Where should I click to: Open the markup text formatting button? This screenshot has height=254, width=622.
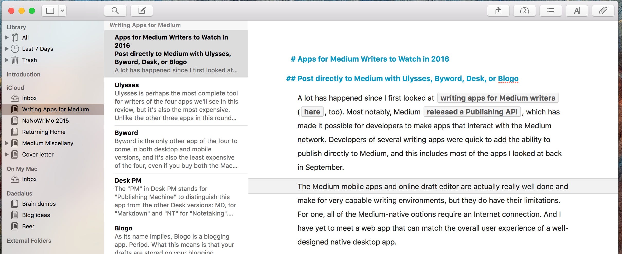577,11
